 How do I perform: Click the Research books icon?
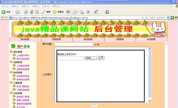[107, 12]
